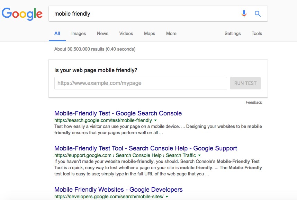This screenshot has width=297, height=200.
Task: Click the web page URL input field
Action: (141, 83)
